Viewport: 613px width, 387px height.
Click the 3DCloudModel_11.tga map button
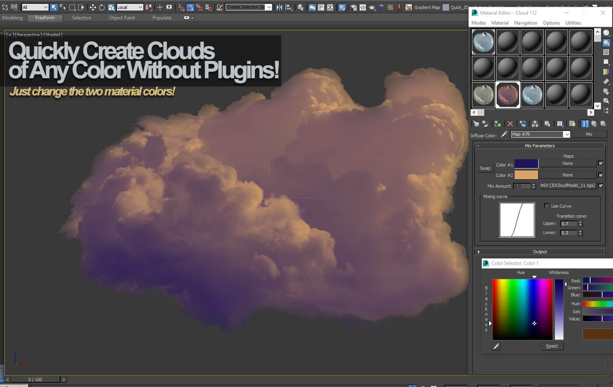567,185
